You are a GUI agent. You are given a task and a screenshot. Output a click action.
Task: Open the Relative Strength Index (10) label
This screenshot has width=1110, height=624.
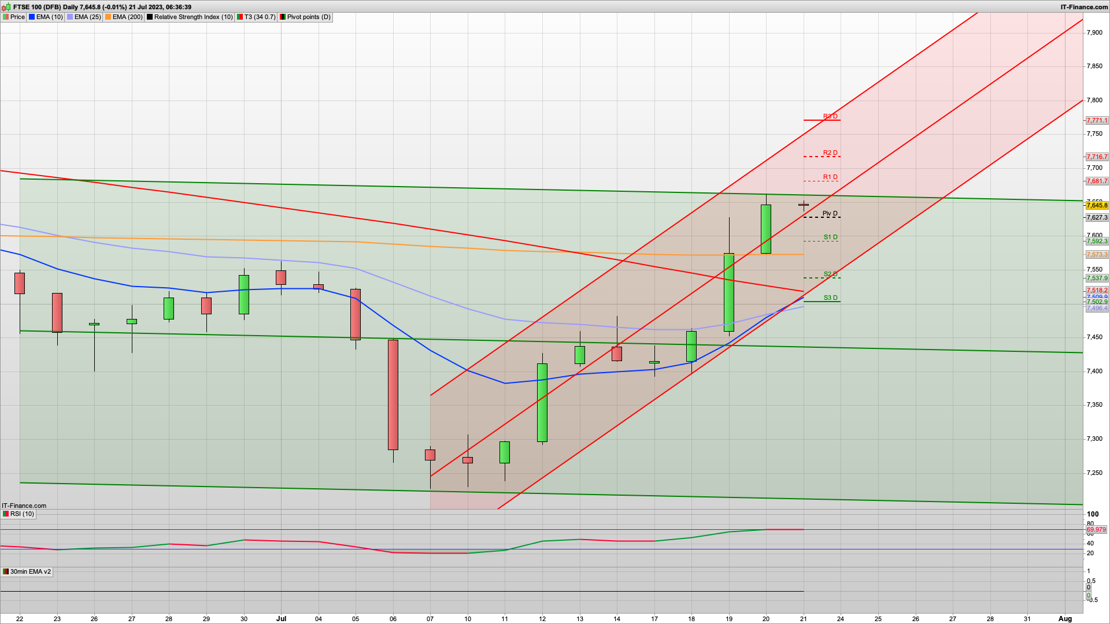coord(193,17)
